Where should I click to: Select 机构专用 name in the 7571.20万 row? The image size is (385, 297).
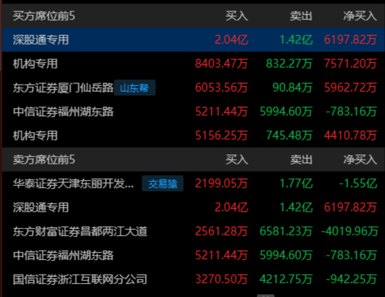(35, 64)
